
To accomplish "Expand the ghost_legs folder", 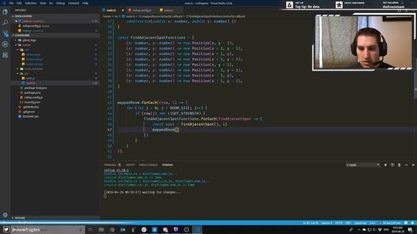I will coord(29,40).
